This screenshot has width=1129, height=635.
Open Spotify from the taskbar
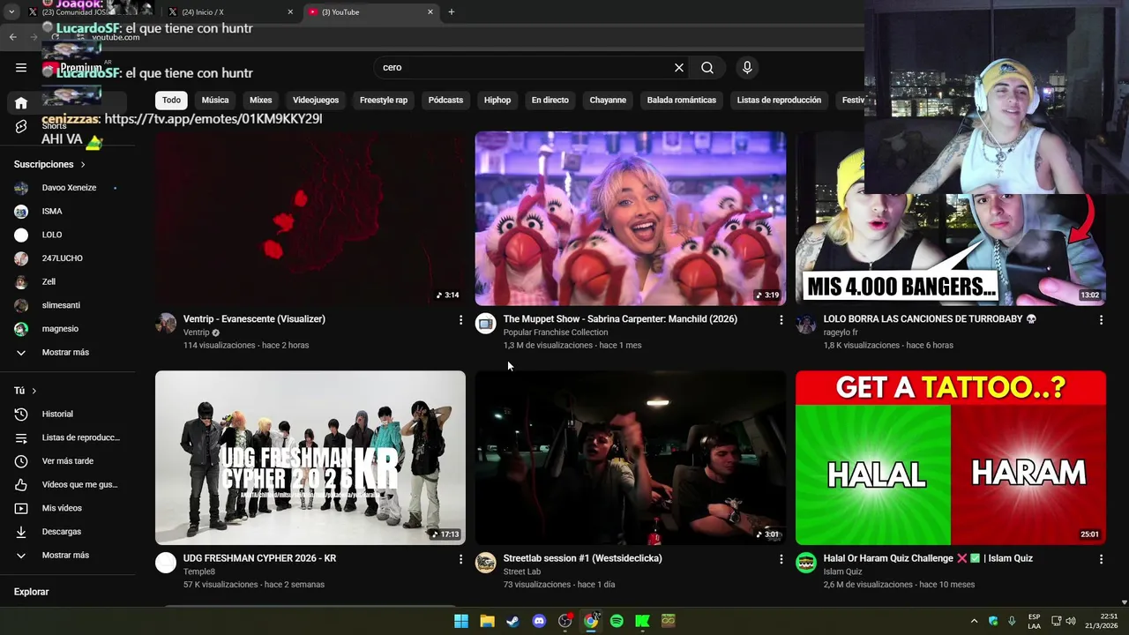click(x=617, y=621)
